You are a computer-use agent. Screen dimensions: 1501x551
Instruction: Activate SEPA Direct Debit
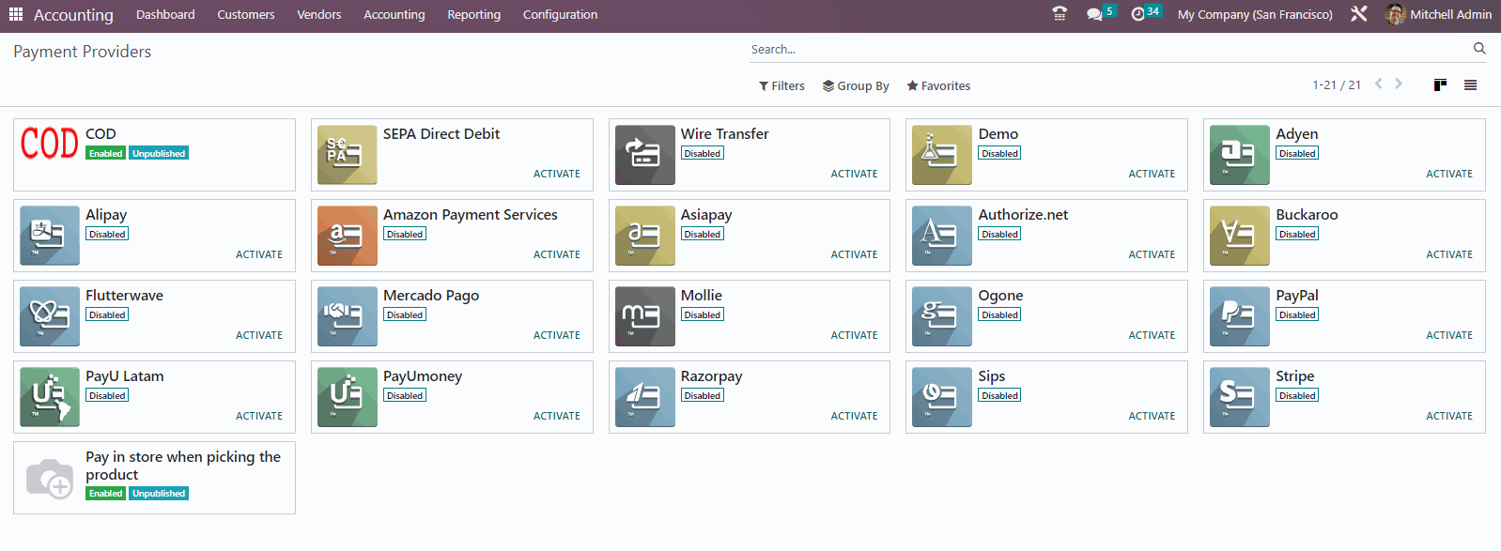pyautogui.click(x=557, y=174)
